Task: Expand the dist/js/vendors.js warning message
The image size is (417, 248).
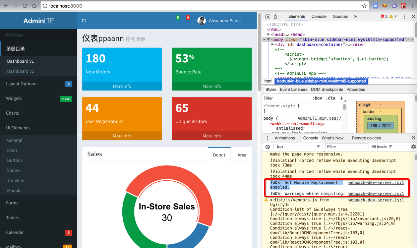Action: coord(272,200)
